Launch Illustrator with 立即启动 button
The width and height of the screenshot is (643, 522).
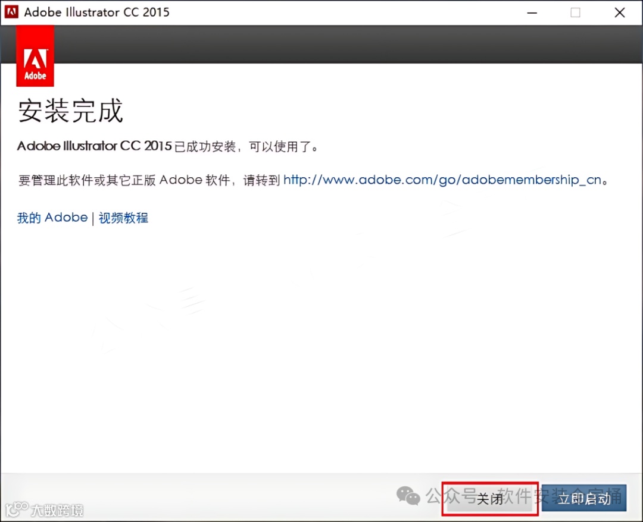coord(584,498)
